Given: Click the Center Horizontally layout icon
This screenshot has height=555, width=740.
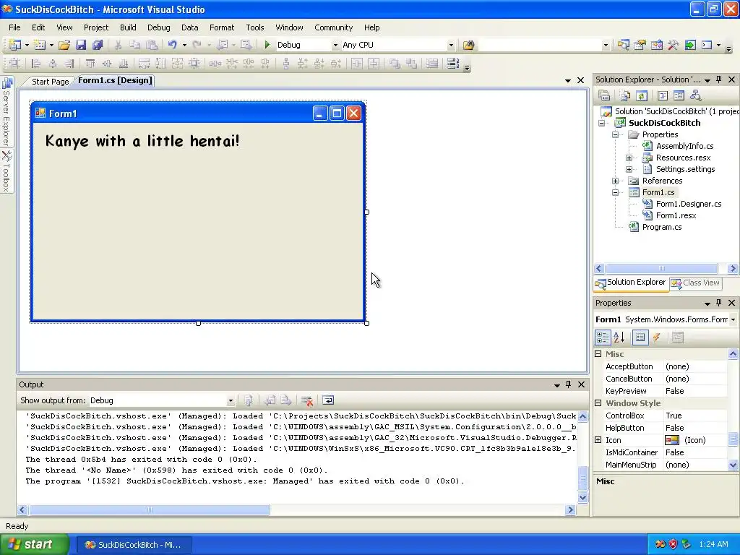Looking at the screenshot, I should (357, 64).
